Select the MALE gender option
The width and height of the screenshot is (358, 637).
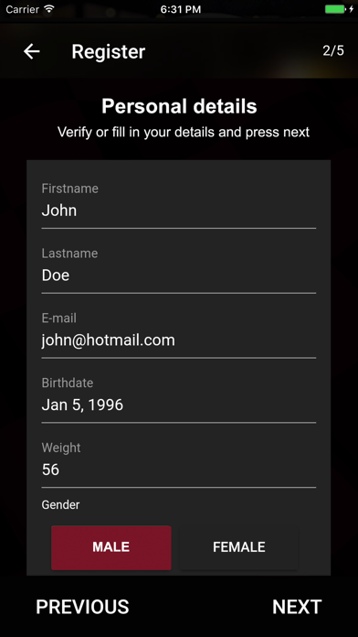point(111,547)
